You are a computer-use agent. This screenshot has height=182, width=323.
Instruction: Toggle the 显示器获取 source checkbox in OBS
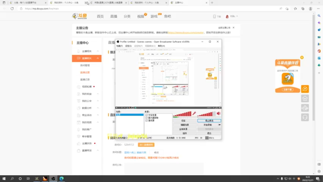[147, 118]
